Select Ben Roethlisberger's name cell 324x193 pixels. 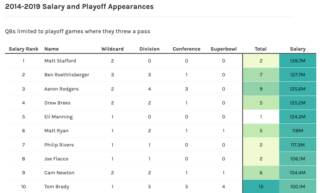pyautogui.click(x=67, y=75)
